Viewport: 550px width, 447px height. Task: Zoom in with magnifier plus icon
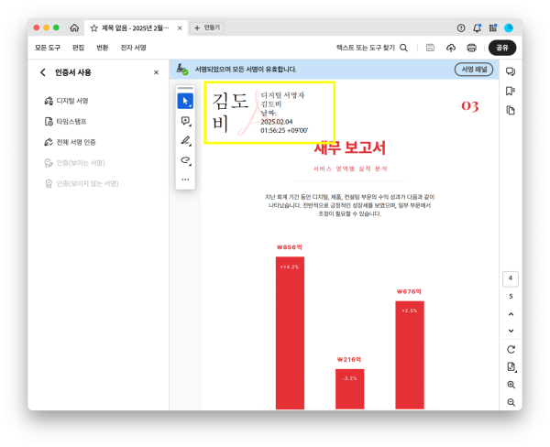(x=511, y=385)
